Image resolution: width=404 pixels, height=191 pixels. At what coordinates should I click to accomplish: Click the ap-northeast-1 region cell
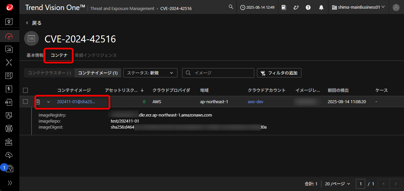coord(214,102)
